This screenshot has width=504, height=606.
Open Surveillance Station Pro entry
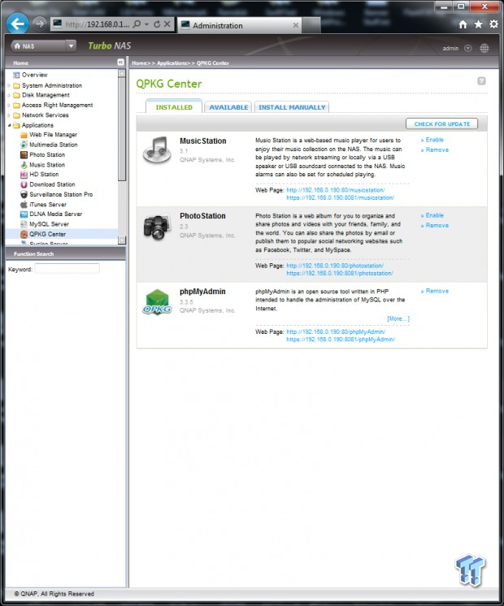point(61,194)
